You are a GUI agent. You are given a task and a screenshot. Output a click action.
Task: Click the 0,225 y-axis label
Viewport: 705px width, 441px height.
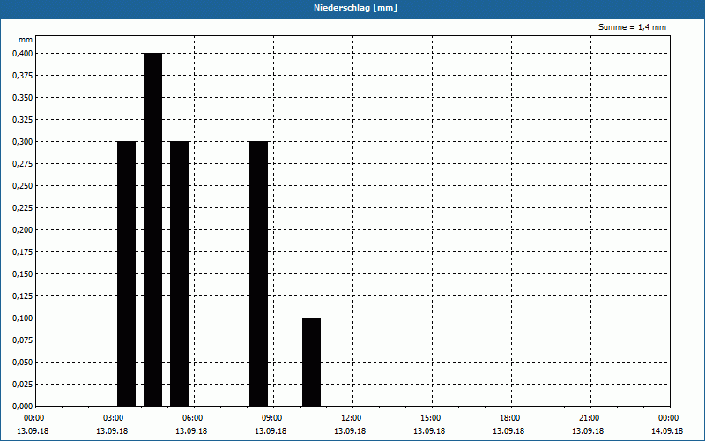pos(23,208)
